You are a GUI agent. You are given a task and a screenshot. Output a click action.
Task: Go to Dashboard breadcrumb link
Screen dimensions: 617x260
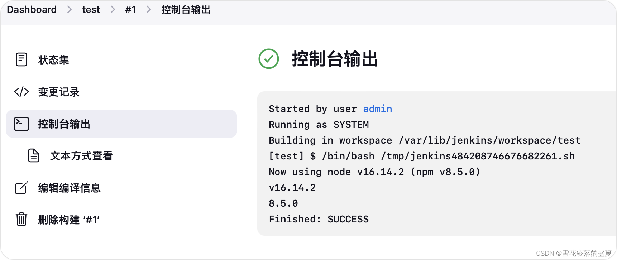point(32,10)
